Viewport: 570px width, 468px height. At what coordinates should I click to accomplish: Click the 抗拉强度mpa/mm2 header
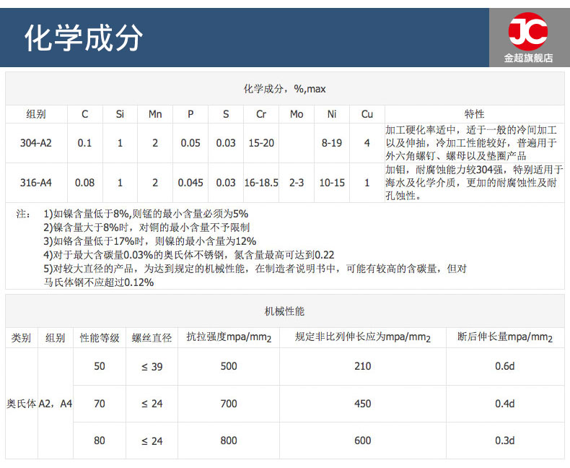coord(229,337)
